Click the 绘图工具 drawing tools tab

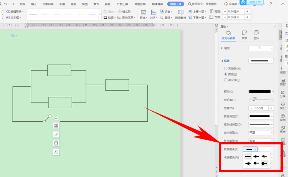(175, 4)
